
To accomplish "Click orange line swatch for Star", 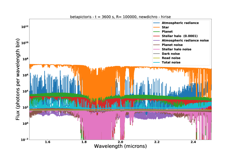I will [156, 27].
